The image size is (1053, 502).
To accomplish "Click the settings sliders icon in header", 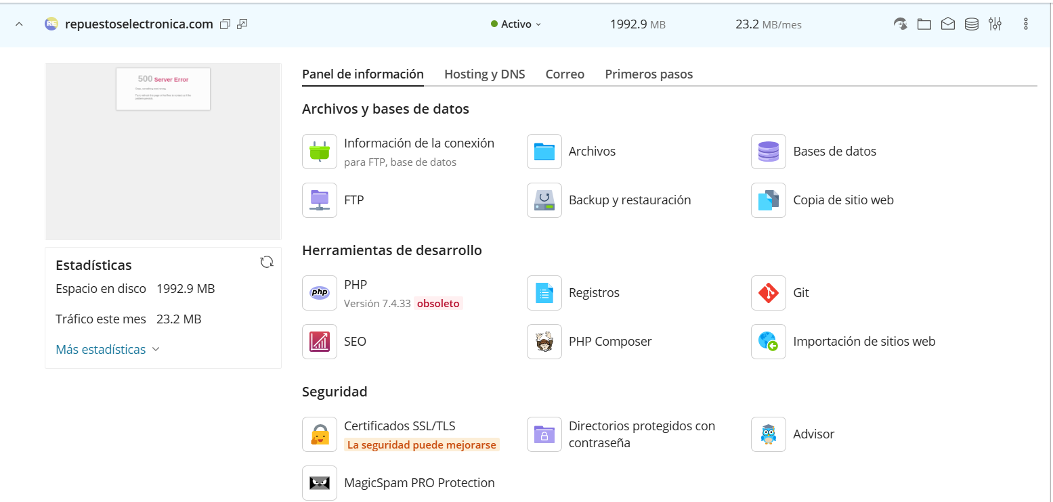I will pos(995,24).
